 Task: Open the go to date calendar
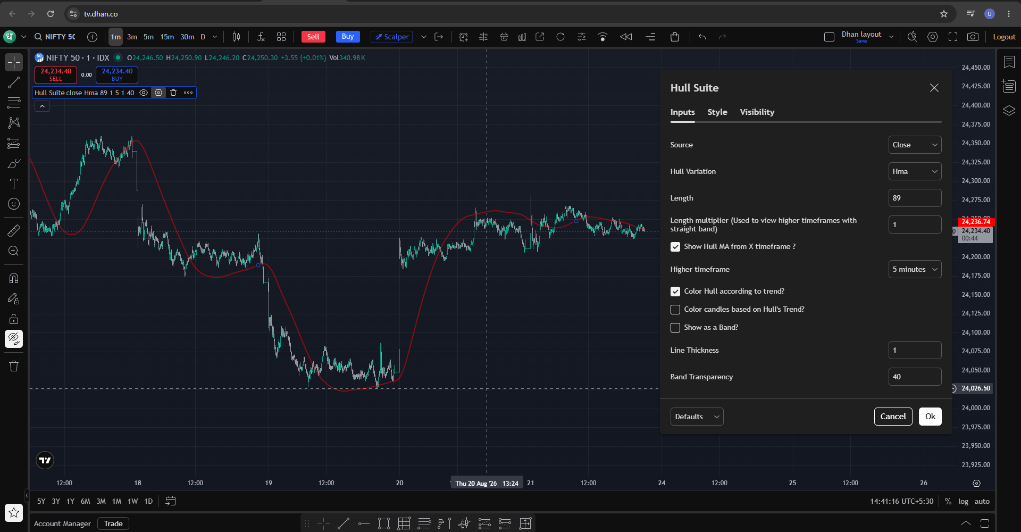pyautogui.click(x=170, y=501)
